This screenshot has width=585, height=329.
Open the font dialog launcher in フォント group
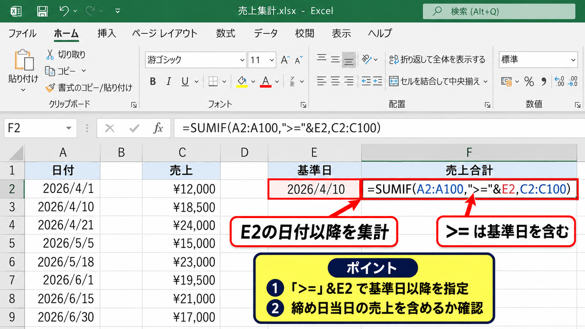point(303,105)
